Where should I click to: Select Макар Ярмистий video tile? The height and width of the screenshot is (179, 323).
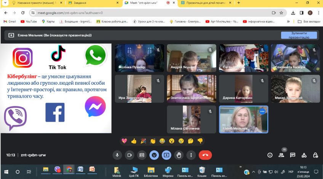point(296,89)
